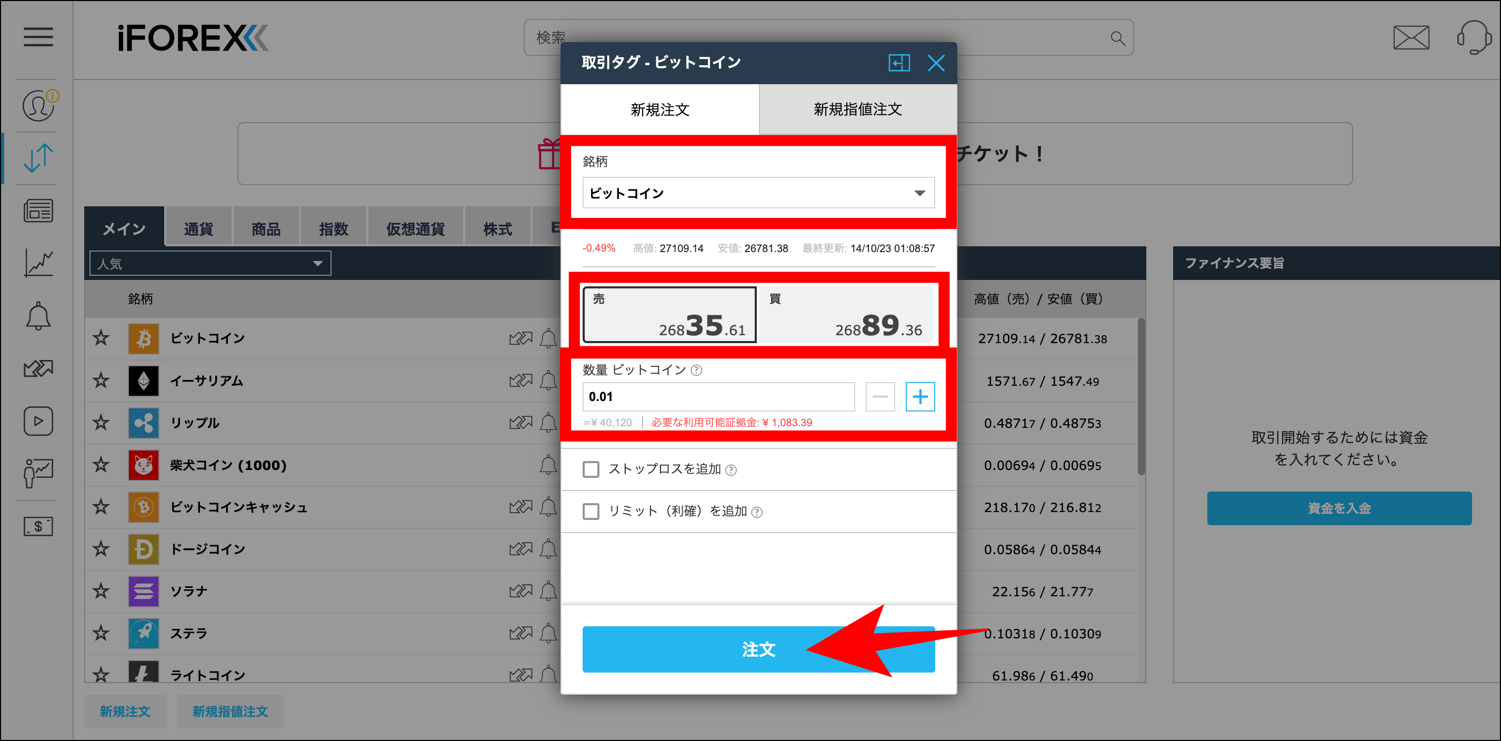Check the リミット（利確）を追加 option
1501x741 pixels.
click(591, 512)
